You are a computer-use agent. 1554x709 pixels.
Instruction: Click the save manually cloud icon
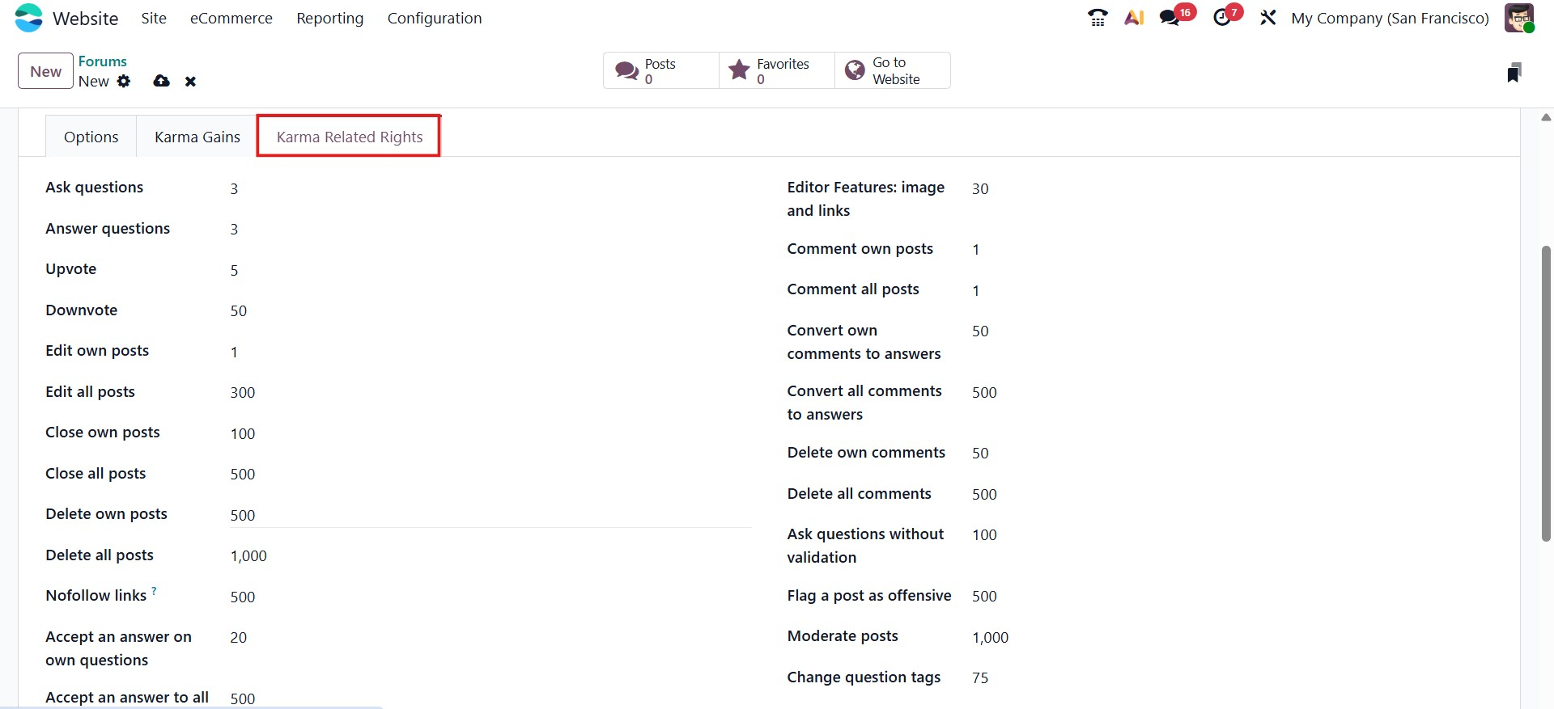point(162,81)
